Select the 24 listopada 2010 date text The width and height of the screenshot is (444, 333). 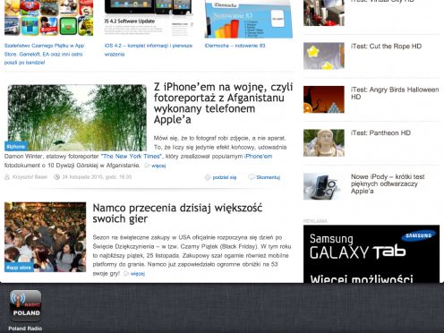97,177
